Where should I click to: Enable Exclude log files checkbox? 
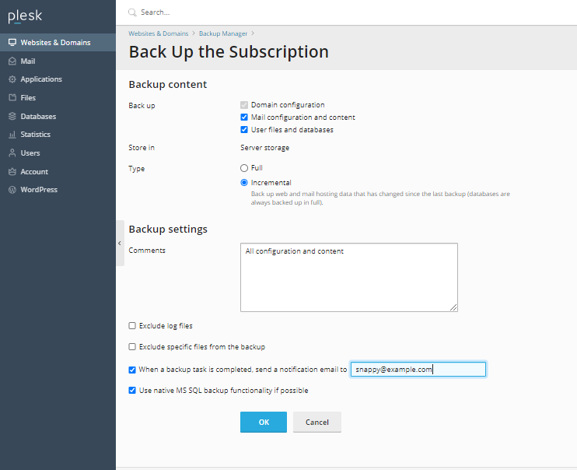132,326
